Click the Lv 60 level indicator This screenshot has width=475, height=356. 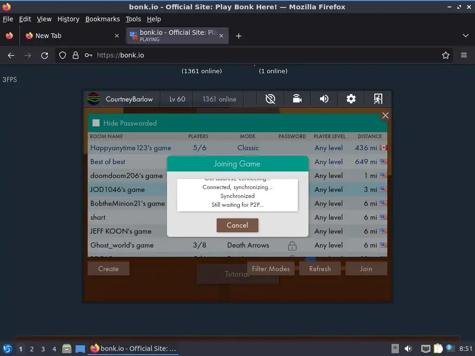pyautogui.click(x=177, y=99)
